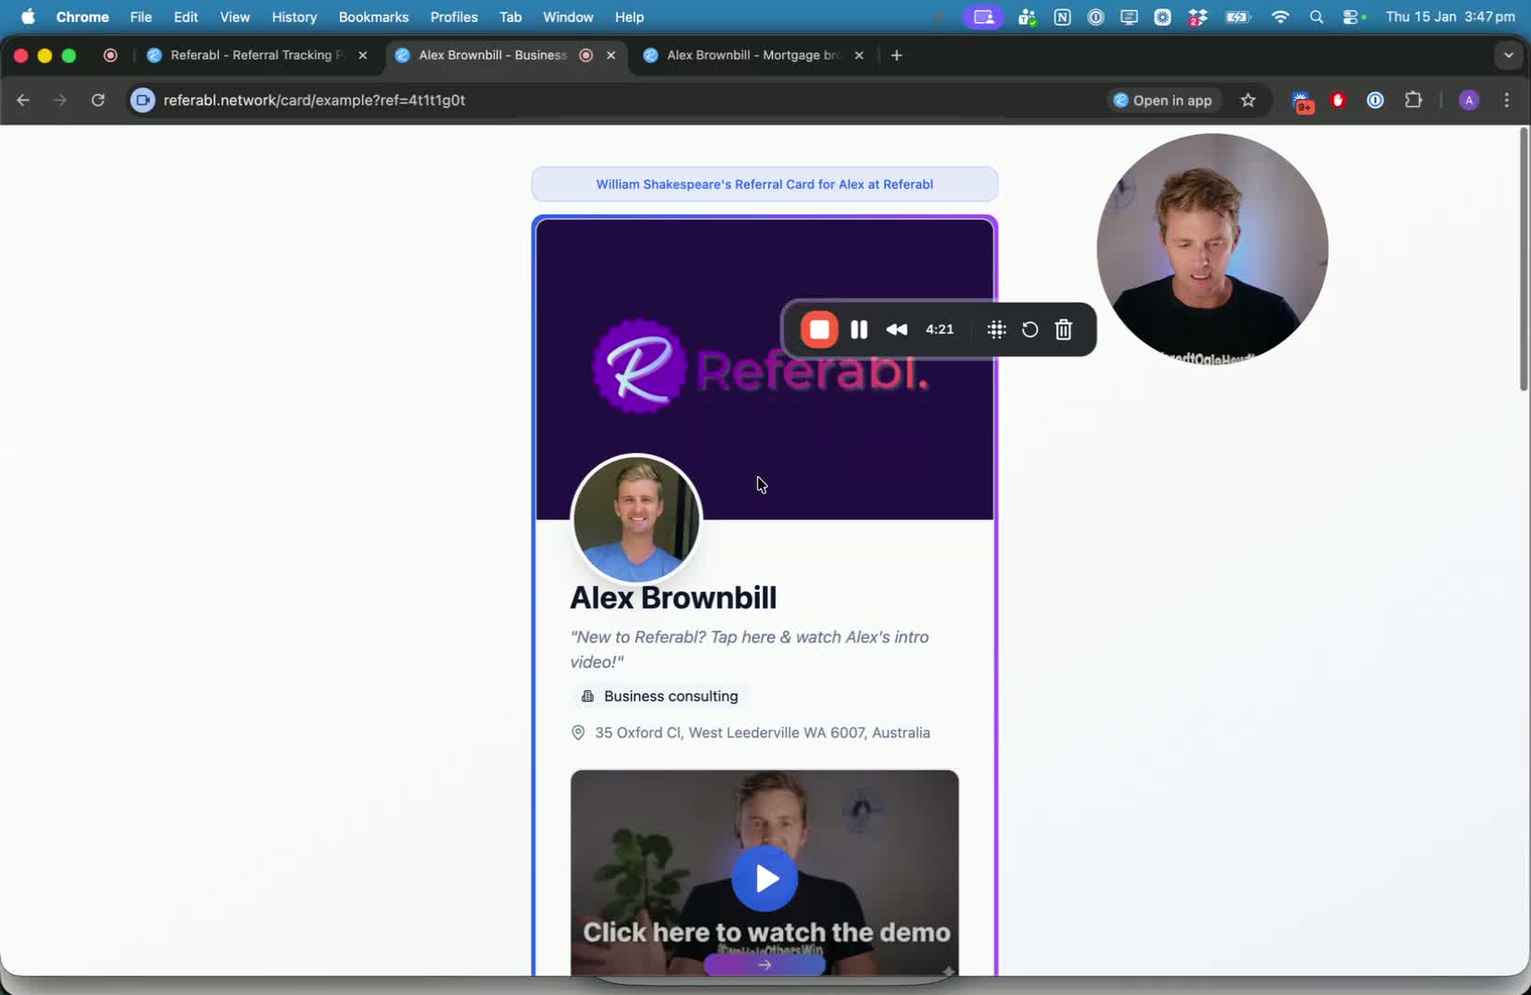This screenshot has height=995, width=1531.
Task: Open the View menu
Action: (235, 17)
